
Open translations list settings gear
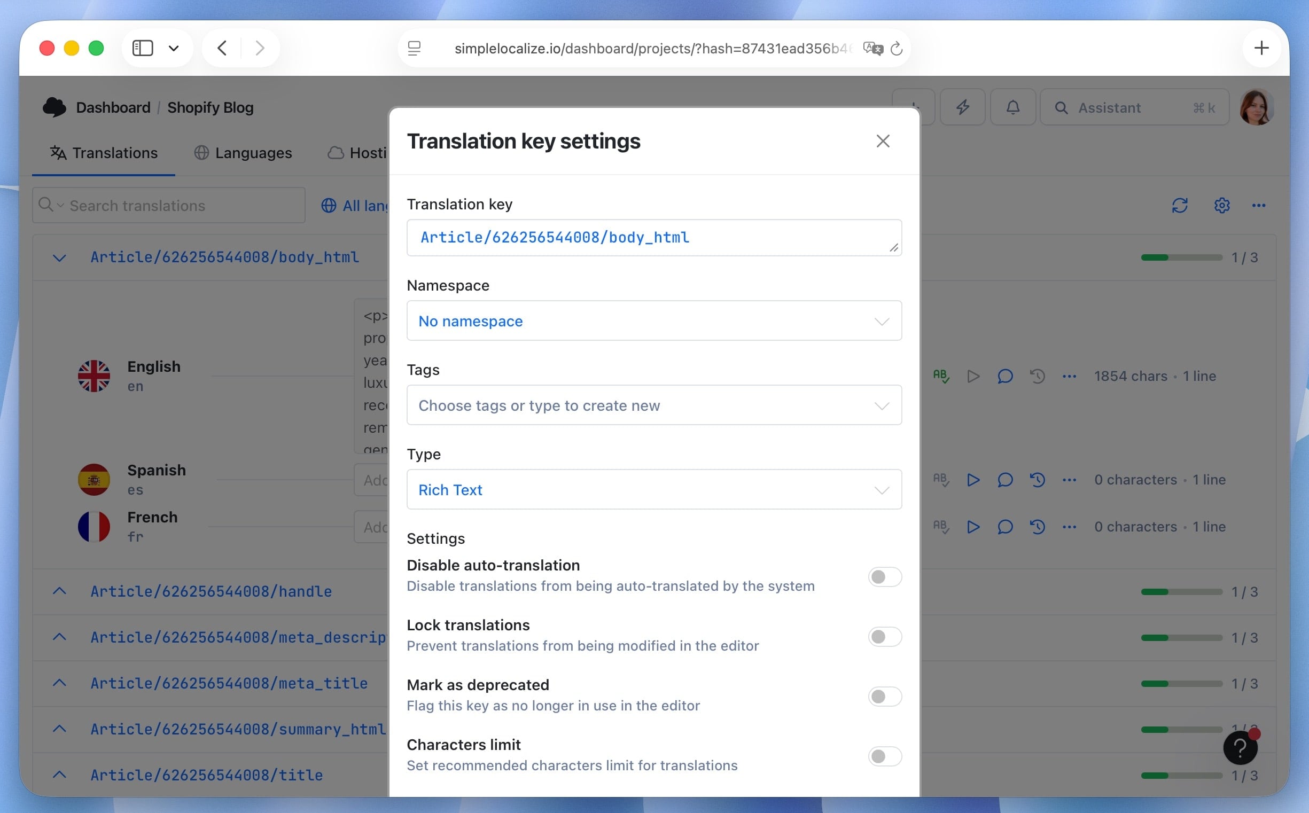pos(1221,206)
